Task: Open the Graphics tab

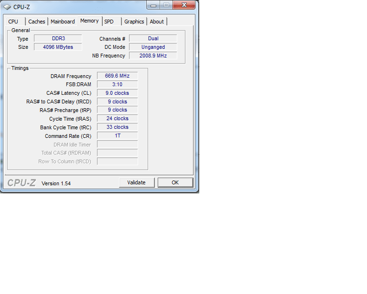Action: click(x=134, y=22)
